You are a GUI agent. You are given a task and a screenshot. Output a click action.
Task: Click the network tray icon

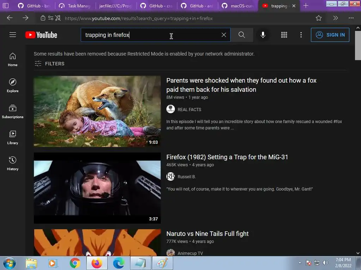point(317,263)
